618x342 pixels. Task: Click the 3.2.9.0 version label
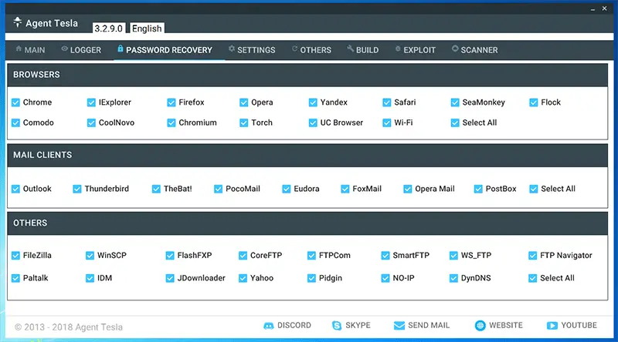tap(108, 28)
